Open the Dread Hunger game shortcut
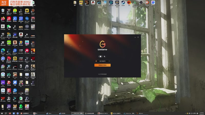The height and width of the screenshot is (115, 205). coord(21,12)
